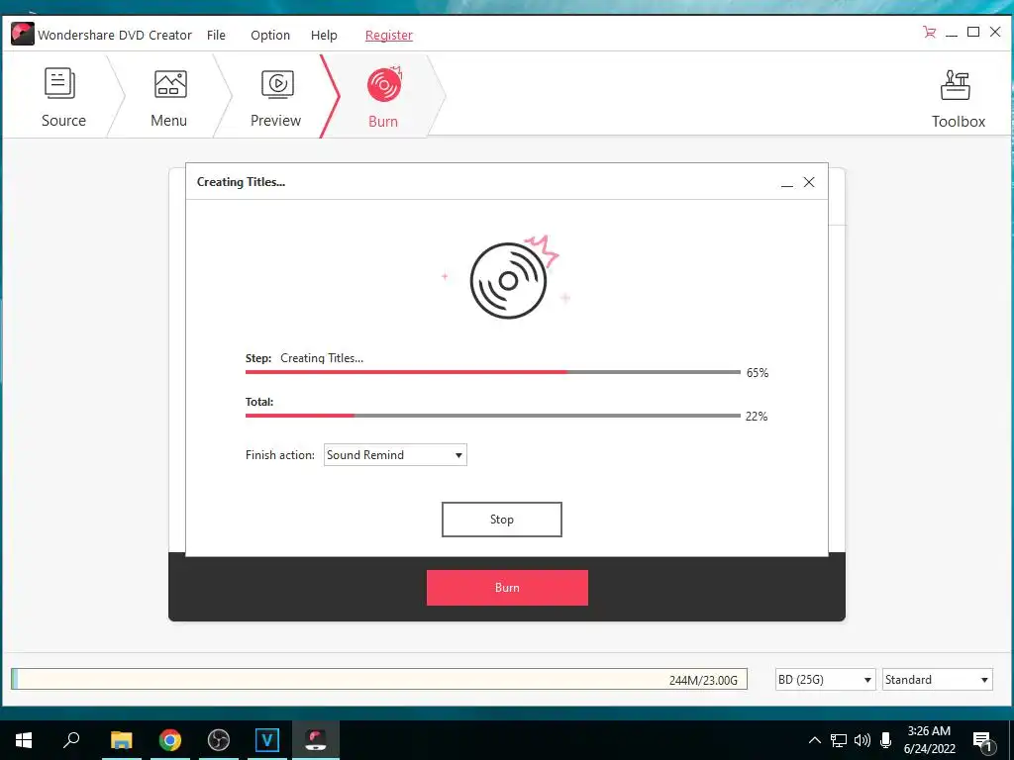
Task: Close the DVD Creator main window
Action: coord(995,32)
